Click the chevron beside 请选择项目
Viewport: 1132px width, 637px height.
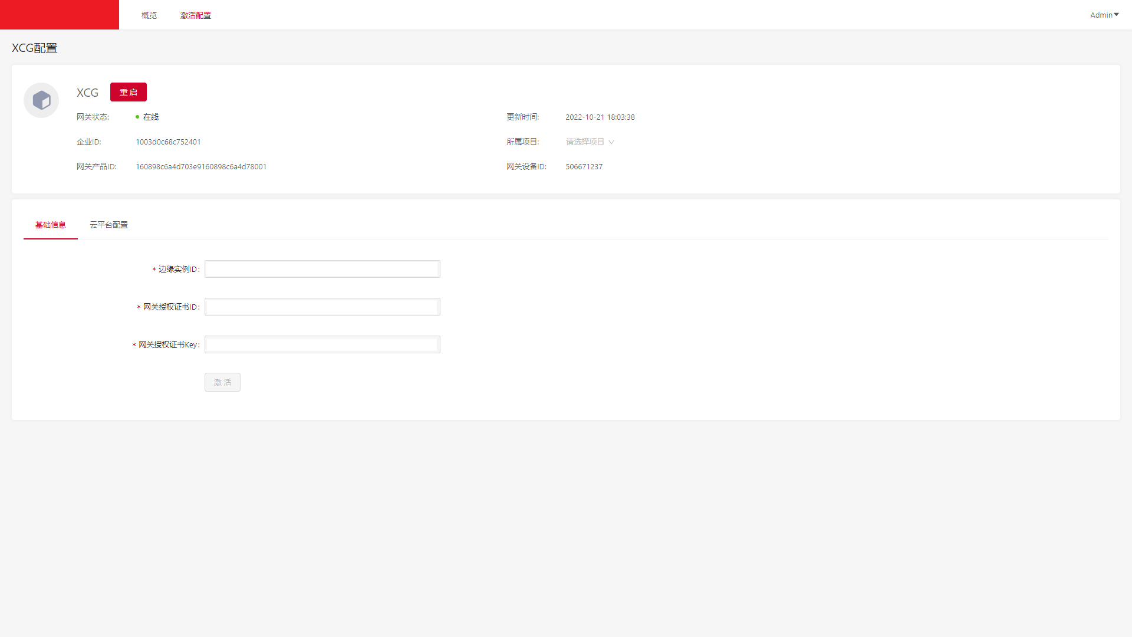(611, 142)
